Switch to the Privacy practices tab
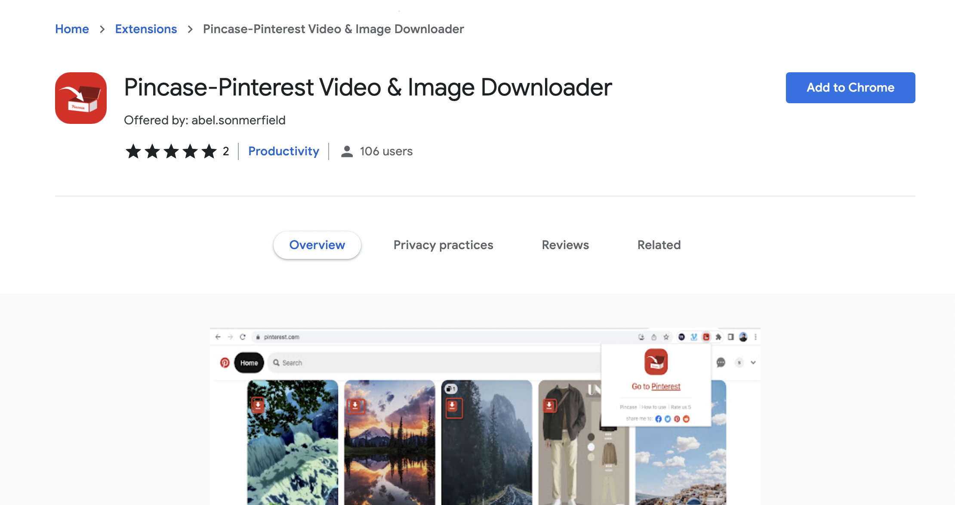 click(443, 245)
